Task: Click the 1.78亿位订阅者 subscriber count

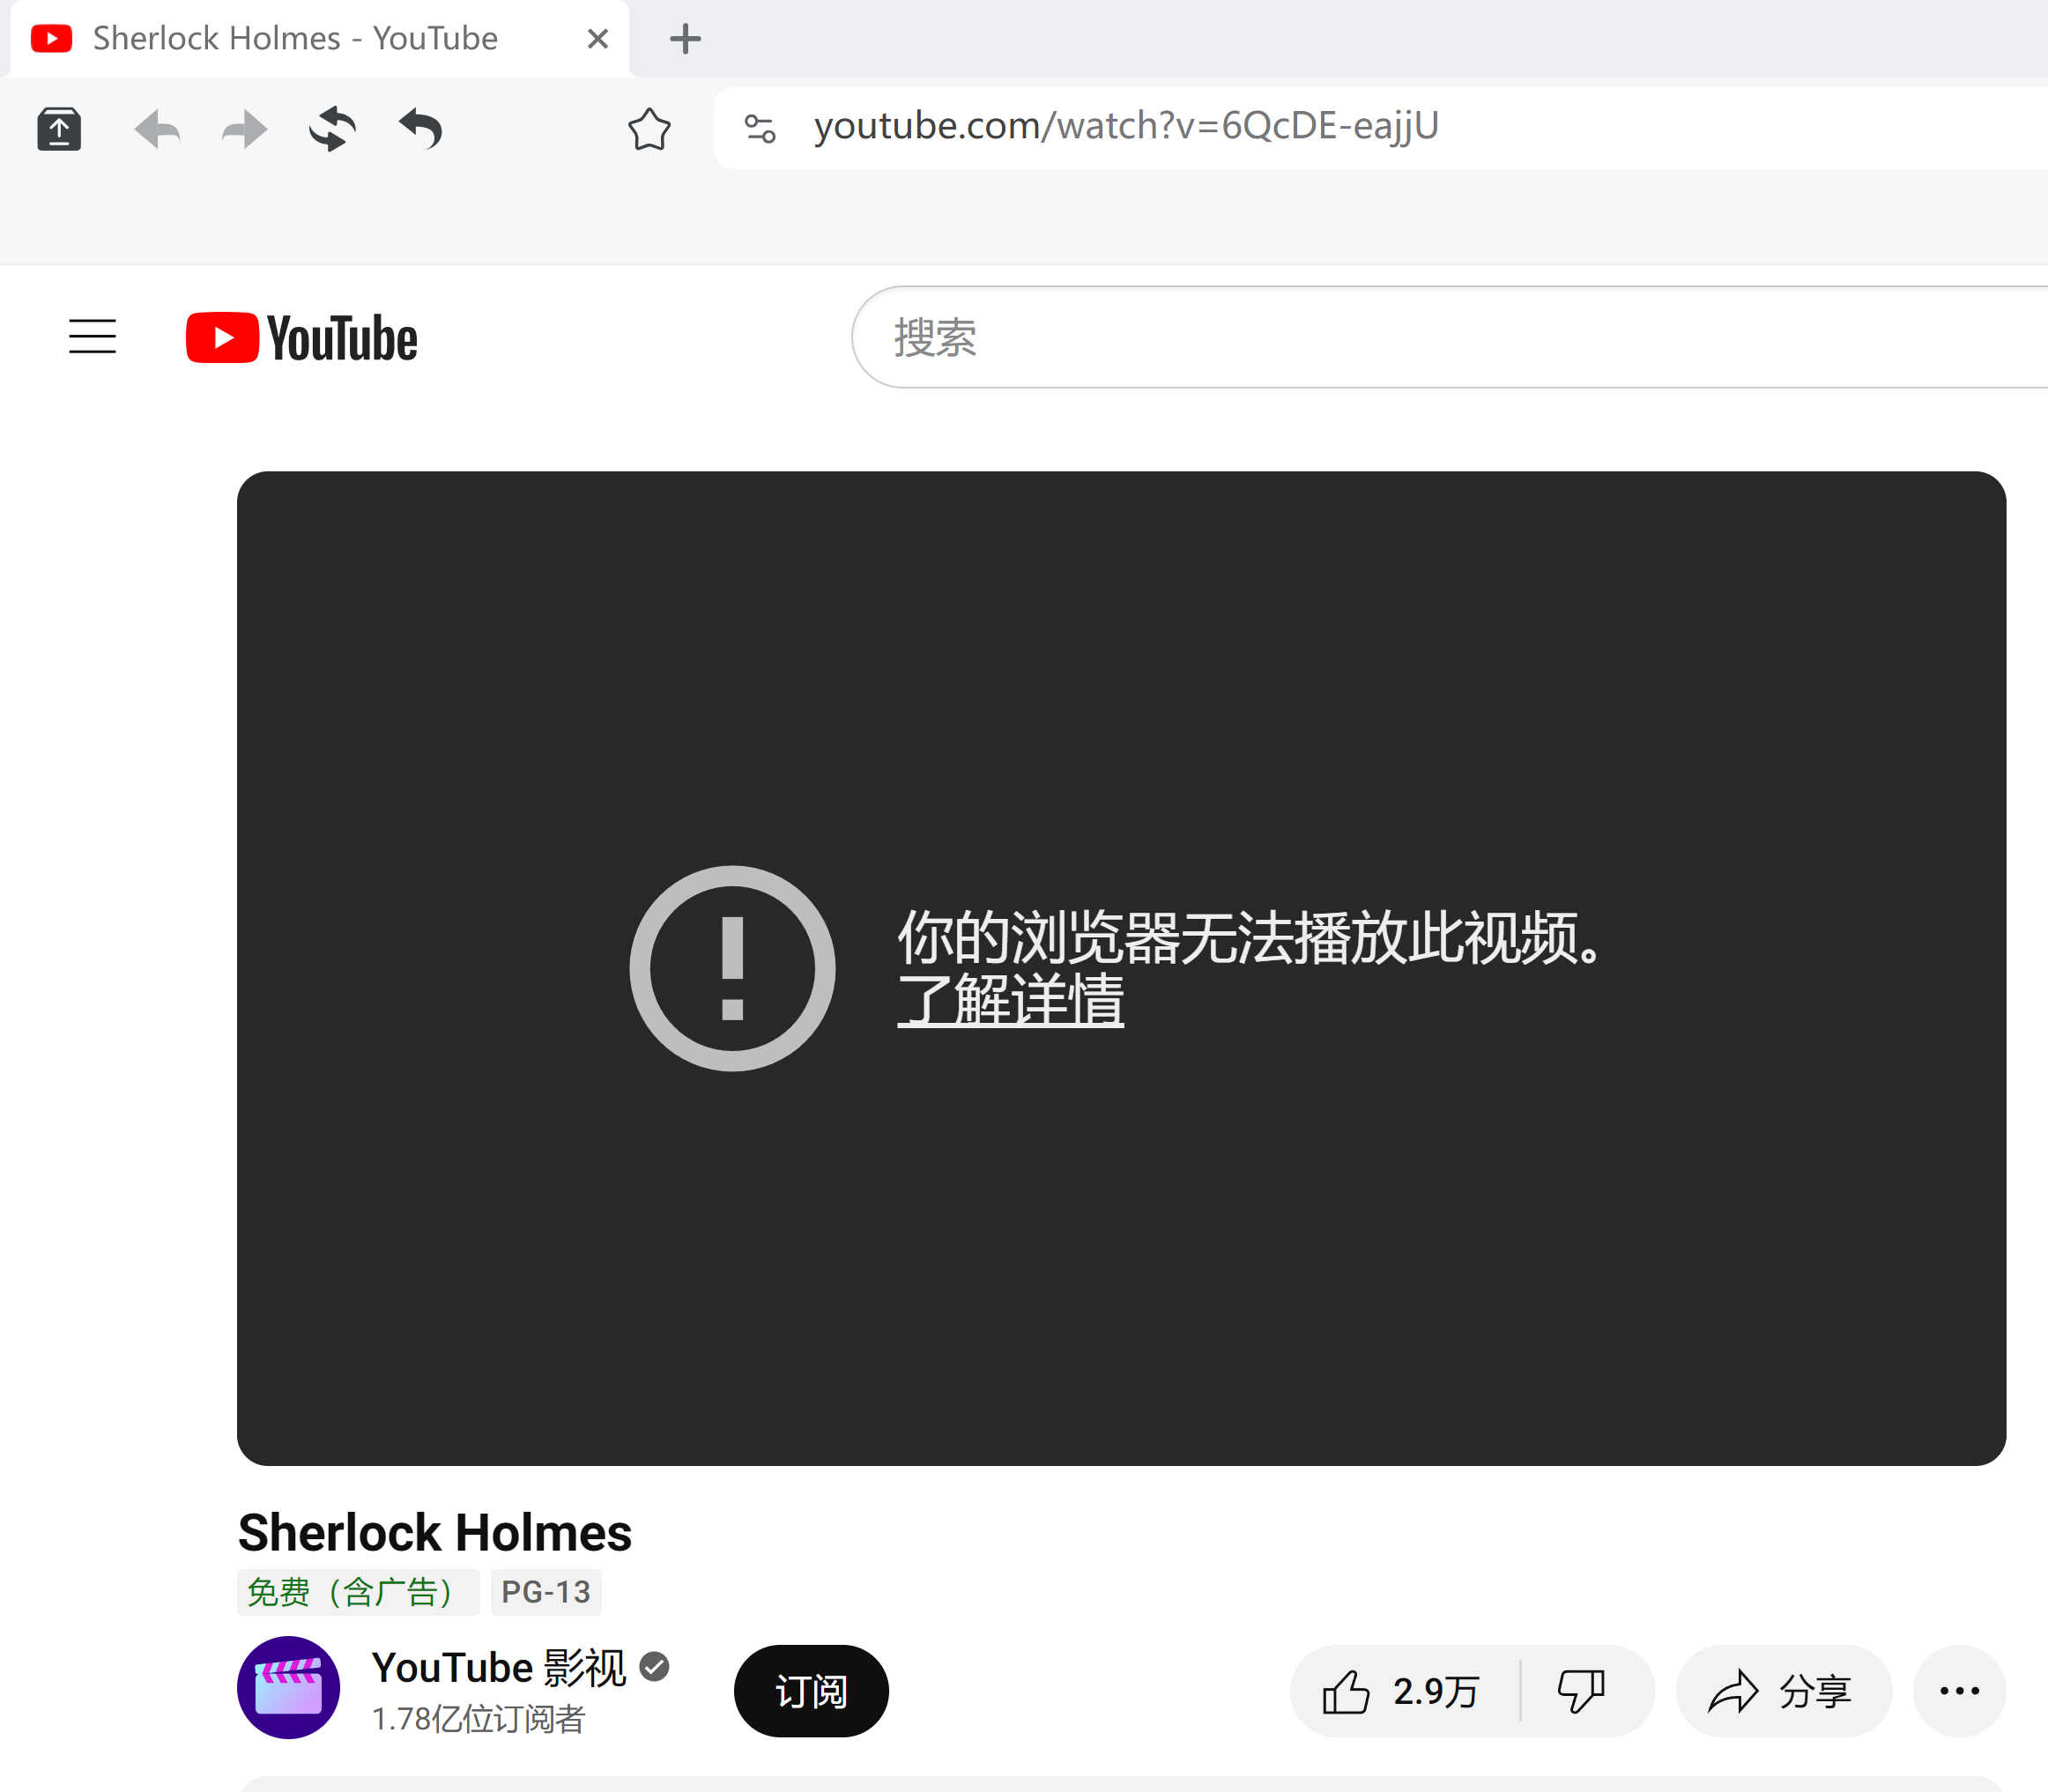Action: (478, 1718)
